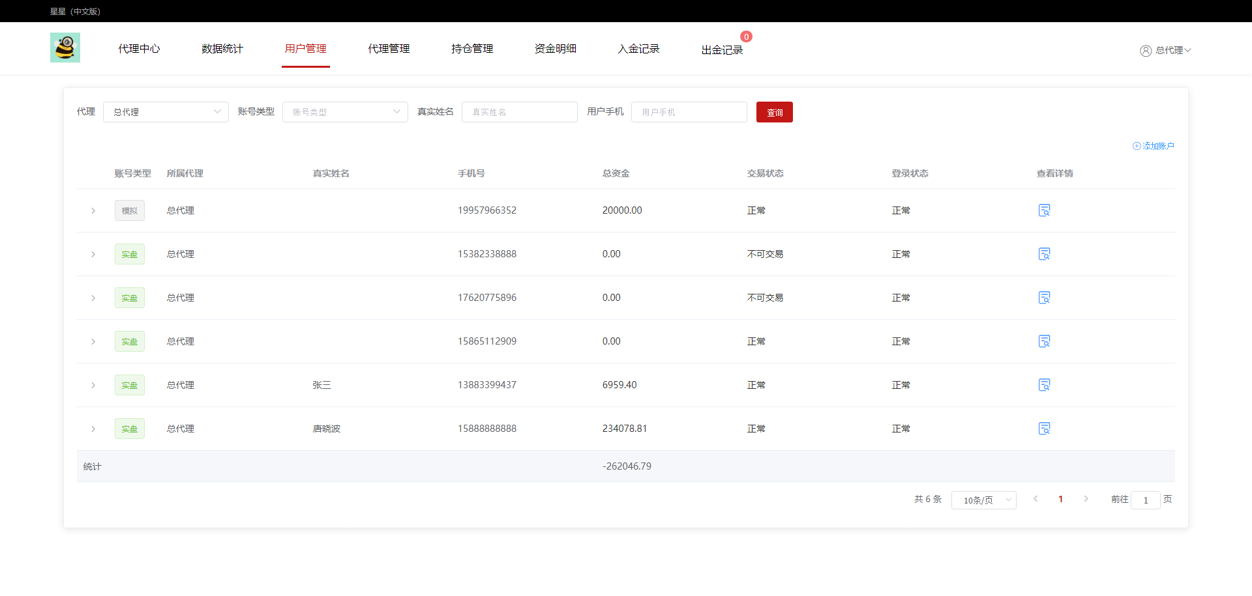Open detail icon for 15382338888 row
1252x596 pixels.
point(1044,254)
